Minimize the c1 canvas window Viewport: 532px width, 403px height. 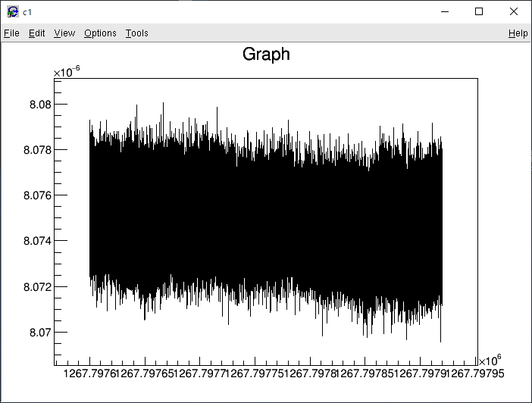click(x=444, y=11)
